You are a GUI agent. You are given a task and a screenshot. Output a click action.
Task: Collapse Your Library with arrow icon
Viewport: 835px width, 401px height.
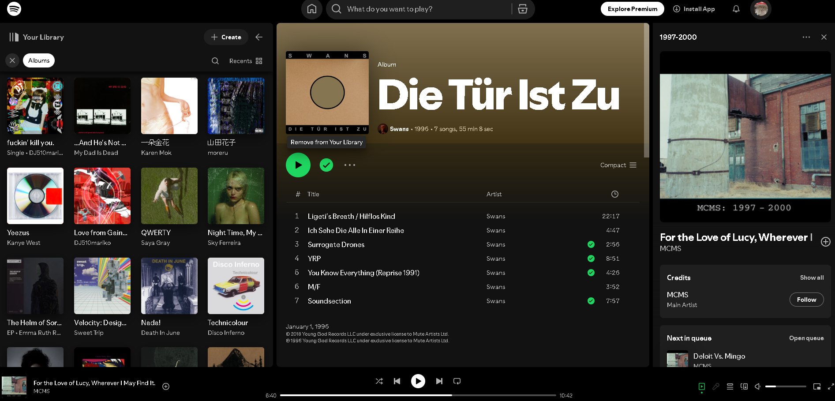click(259, 37)
